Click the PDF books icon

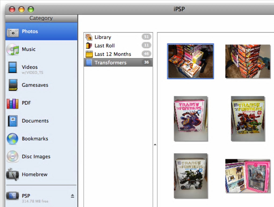point(12,103)
